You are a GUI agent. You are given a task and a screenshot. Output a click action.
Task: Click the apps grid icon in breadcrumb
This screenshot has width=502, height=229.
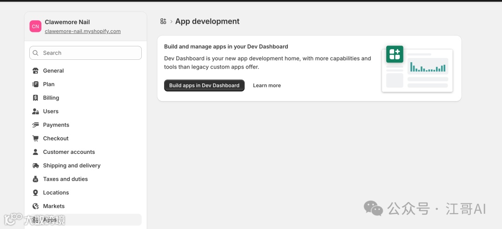163,21
